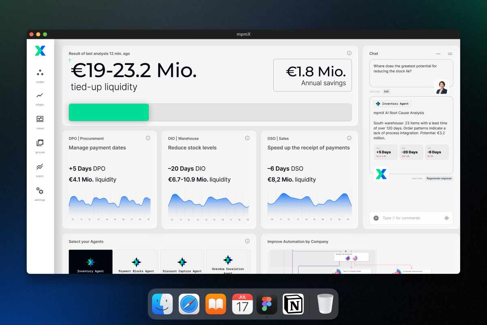Click 'mpmX AI Root Cause Analysis' text

click(x=399, y=113)
